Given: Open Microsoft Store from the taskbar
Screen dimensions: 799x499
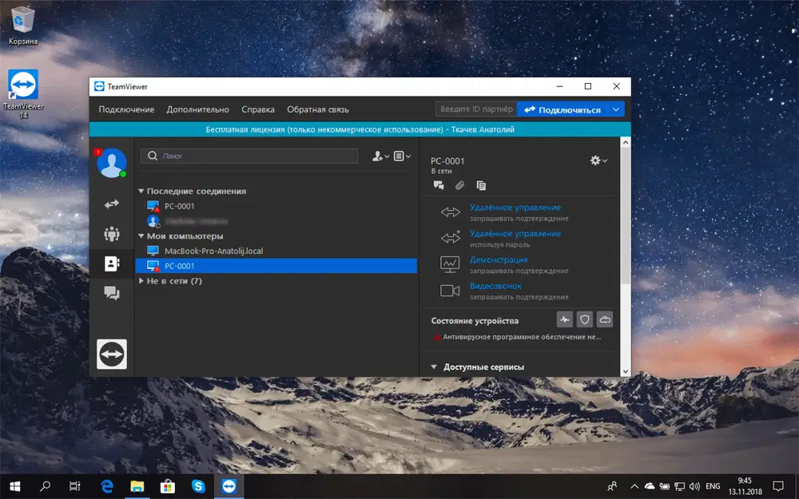Looking at the screenshot, I should tap(168, 486).
